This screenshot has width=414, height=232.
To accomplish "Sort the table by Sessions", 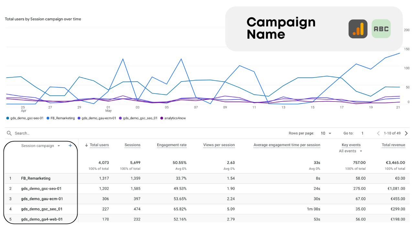I will 132,145.
